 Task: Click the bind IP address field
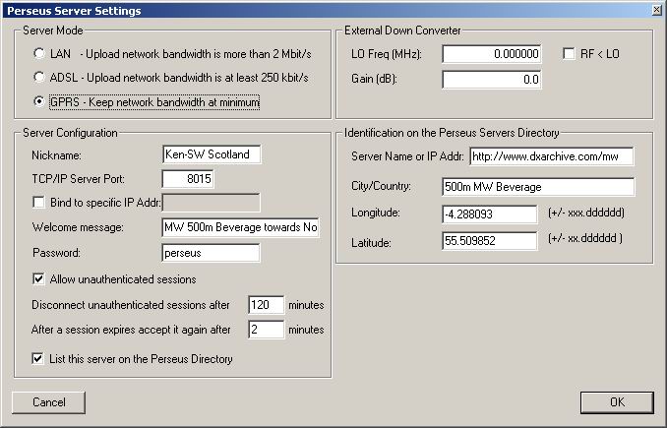(211, 203)
